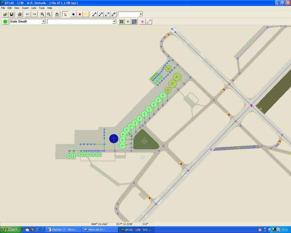Expand the Gate Small parking type dropdown
291x233 pixels.
coord(44,21)
